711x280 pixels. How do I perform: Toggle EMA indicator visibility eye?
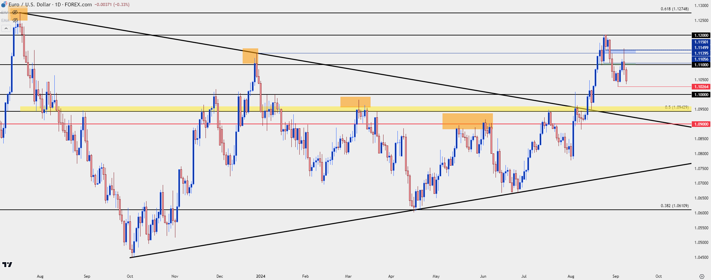coord(15,20)
